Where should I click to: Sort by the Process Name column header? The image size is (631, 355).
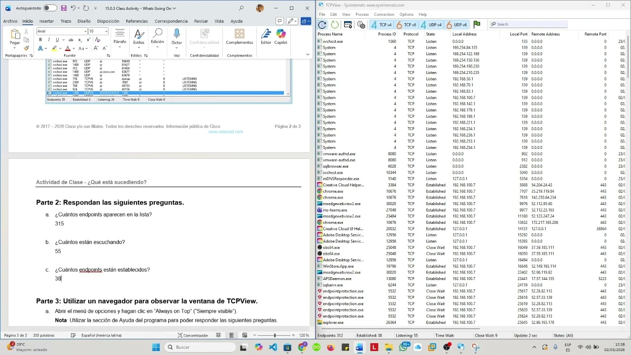330,35
